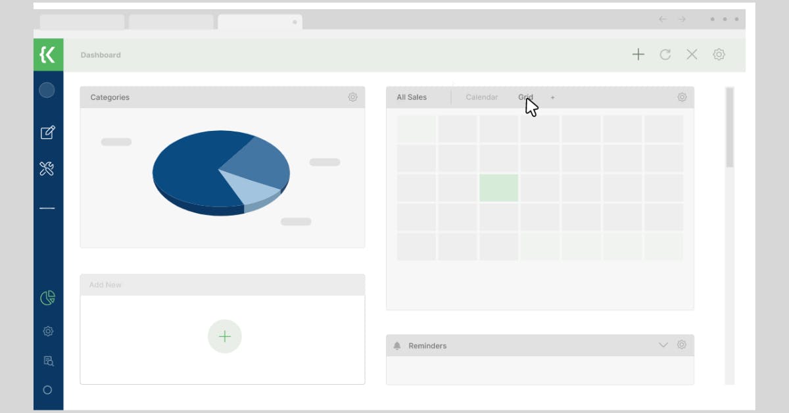Open dashboard settings gear in top bar
The image size is (789, 413).
pyautogui.click(x=719, y=55)
